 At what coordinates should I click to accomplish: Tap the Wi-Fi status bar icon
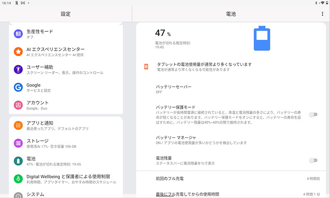tap(323, 3)
